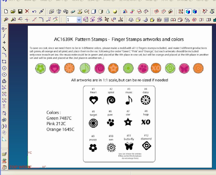Click the open book Mirror icon
Screen dimensions: 216x175
pos(173,20)
